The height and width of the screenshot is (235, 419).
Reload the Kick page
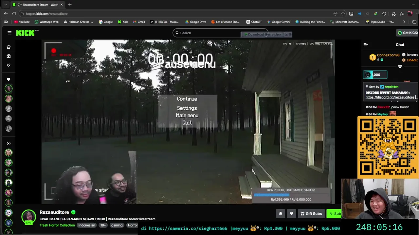click(14, 14)
